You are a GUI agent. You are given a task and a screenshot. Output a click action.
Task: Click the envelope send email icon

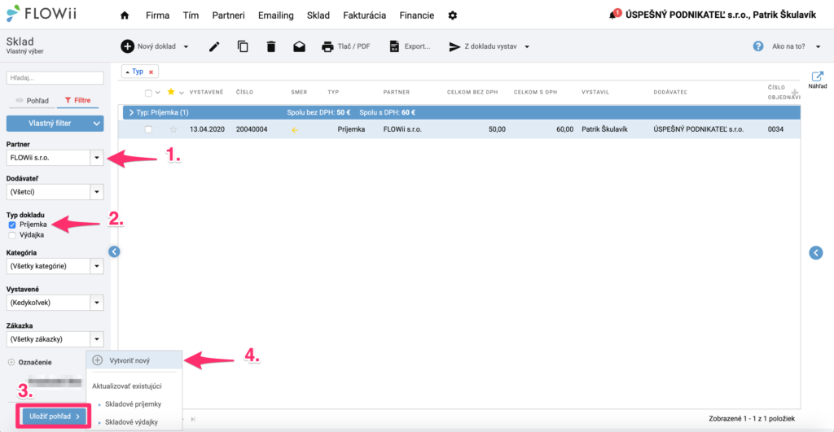(x=300, y=46)
